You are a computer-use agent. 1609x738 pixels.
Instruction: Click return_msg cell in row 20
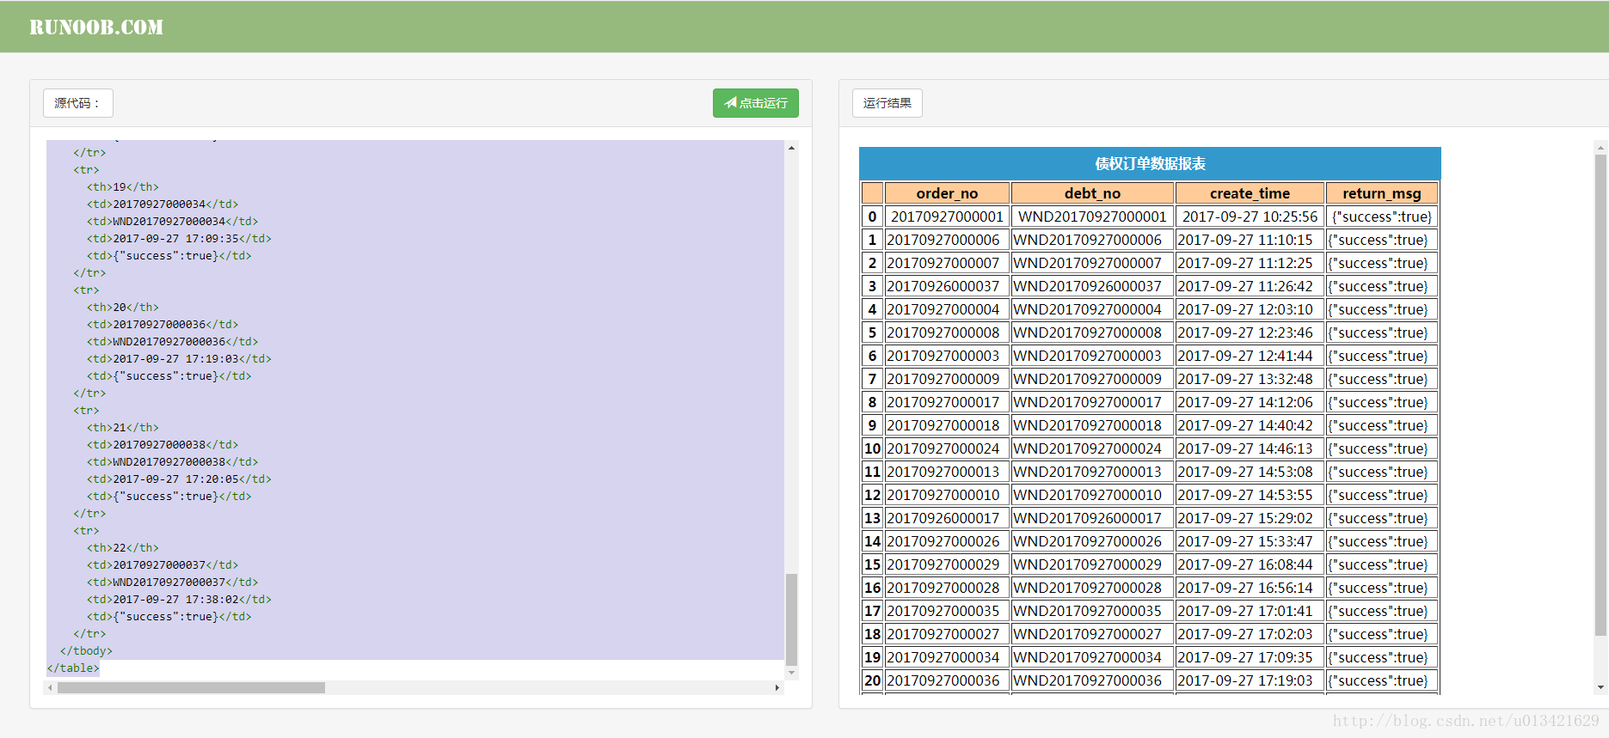1382,680
